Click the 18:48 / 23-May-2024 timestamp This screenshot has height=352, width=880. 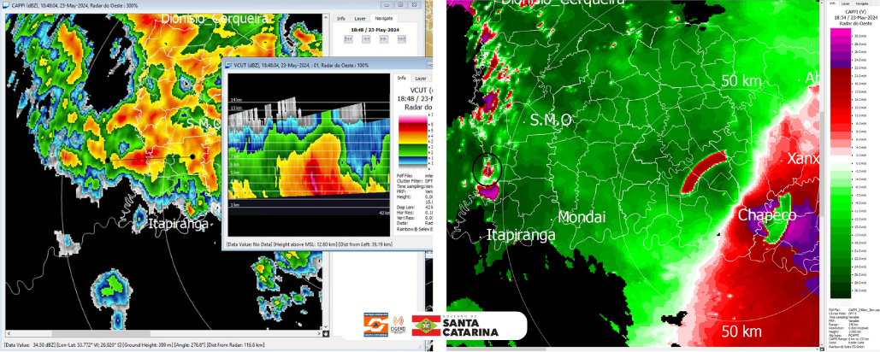point(375,28)
